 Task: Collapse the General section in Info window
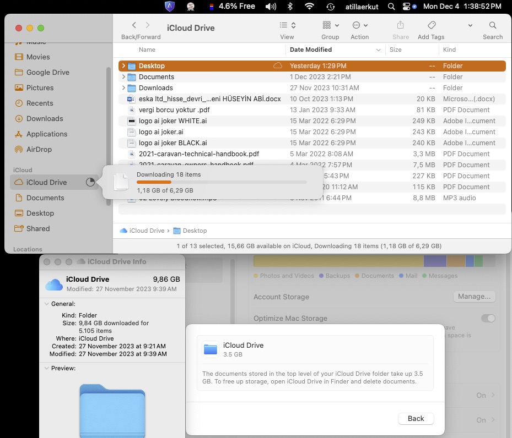[47, 304]
